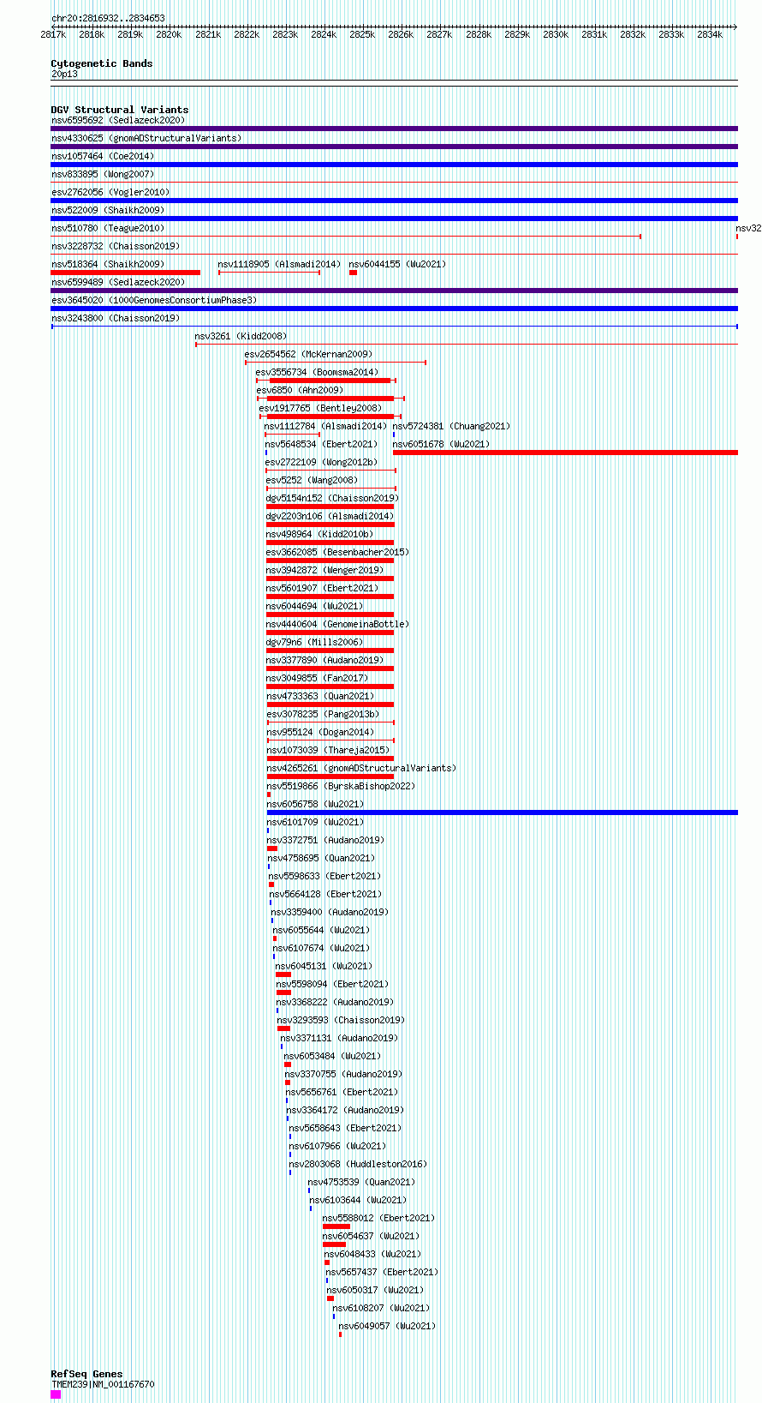Open nsv4265261 gnomADStructuralVariants variant
This screenshot has width=762, height=1403.
point(362,768)
